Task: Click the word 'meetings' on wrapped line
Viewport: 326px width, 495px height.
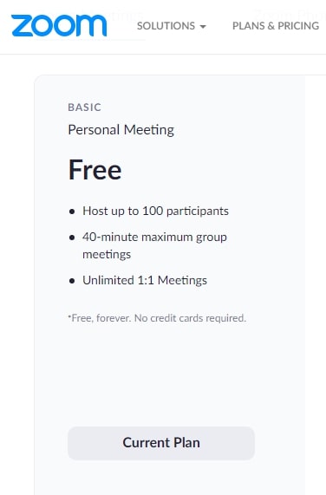Action: click(107, 255)
